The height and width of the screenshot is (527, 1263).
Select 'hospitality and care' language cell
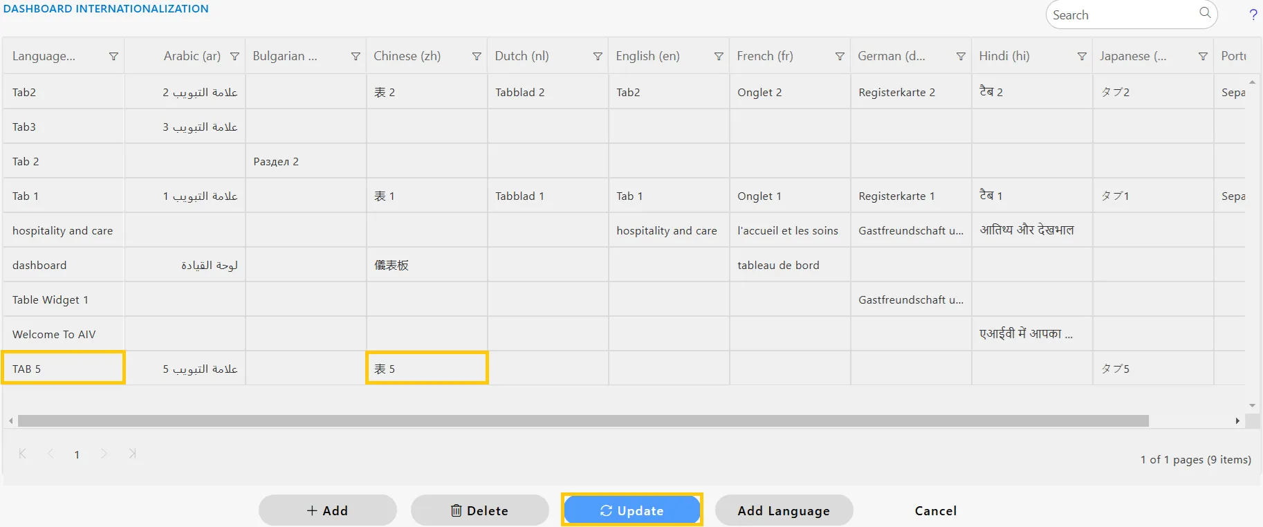tap(64, 230)
